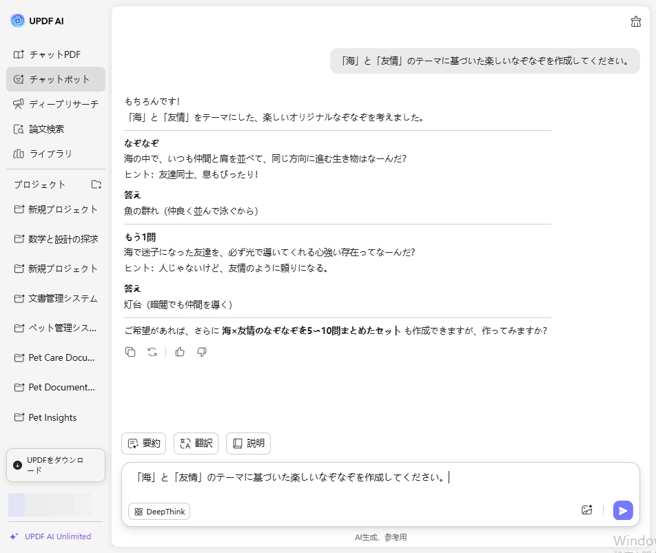Click the 翻訳 quick action button
The image size is (656, 553).
[196, 443]
